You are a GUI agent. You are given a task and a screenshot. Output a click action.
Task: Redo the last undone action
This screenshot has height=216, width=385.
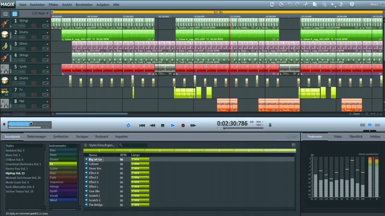(x=297, y=4)
